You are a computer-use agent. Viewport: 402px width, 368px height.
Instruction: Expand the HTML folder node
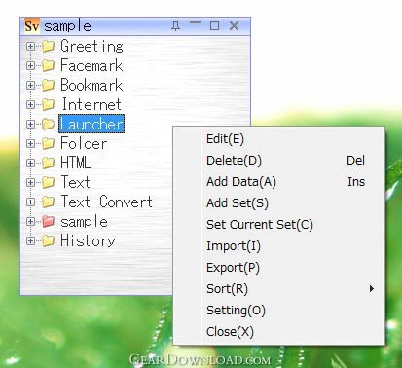click(30, 163)
